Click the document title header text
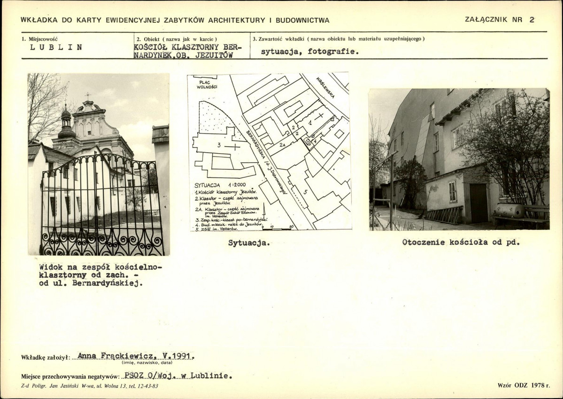This screenshot has height=399, width=563. tap(175, 20)
